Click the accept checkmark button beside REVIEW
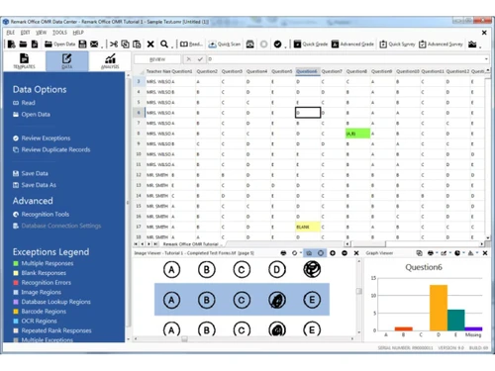Viewport: 495px width, 371px height. click(x=200, y=59)
